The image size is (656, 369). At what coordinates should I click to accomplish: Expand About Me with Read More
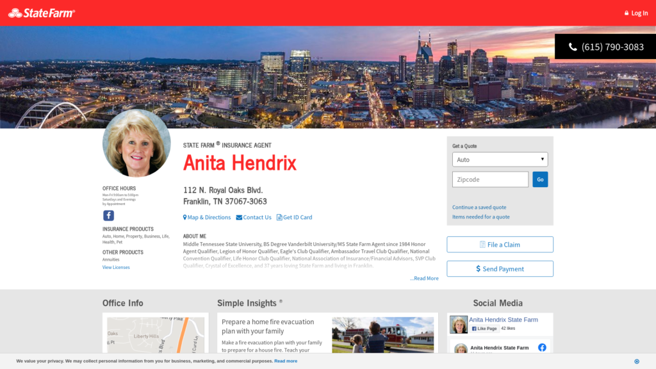coord(425,279)
